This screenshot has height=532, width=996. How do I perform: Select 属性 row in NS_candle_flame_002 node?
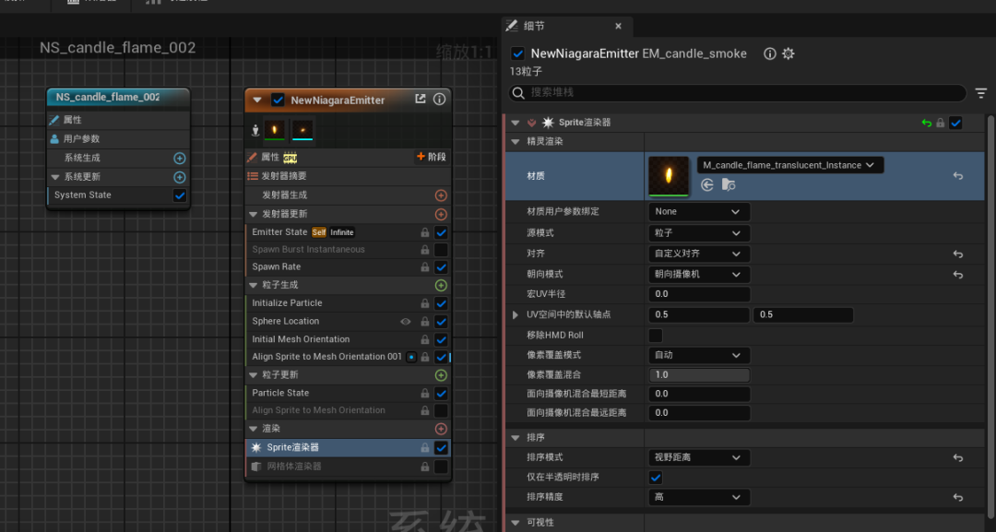tap(118, 120)
